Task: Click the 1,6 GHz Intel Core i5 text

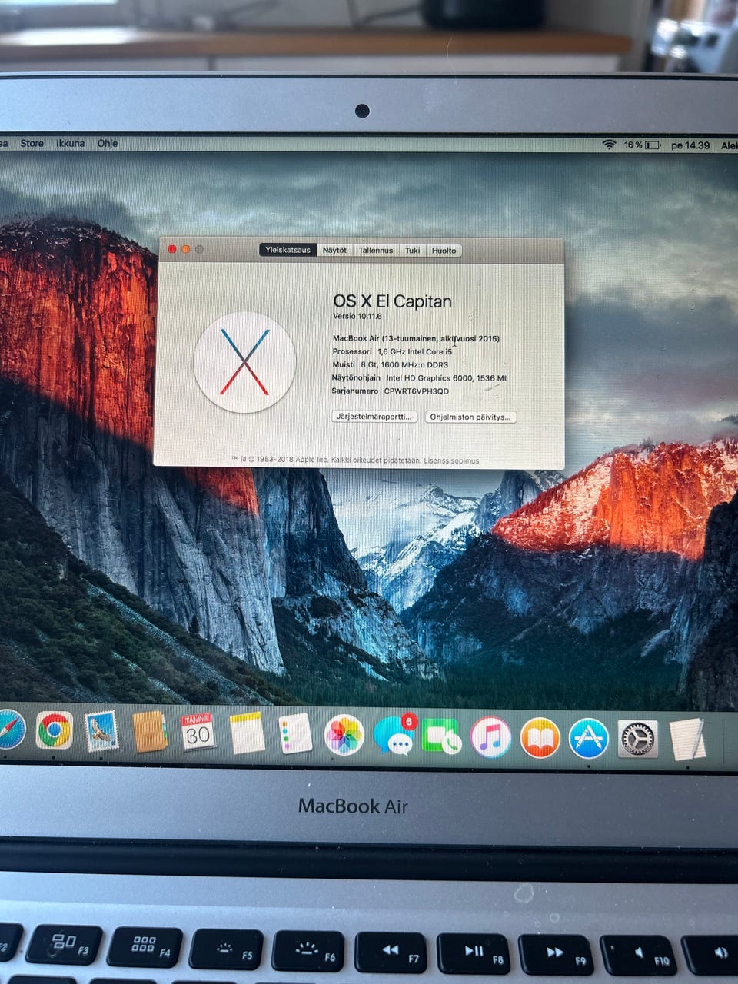Action: [x=415, y=351]
